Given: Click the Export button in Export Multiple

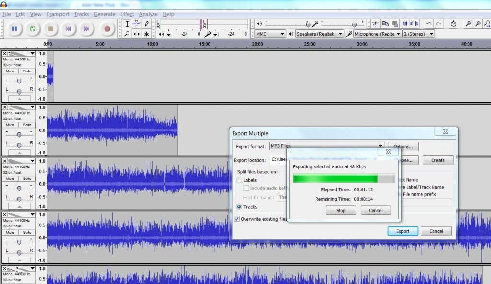Looking at the screenshot, I should [403, 231].
